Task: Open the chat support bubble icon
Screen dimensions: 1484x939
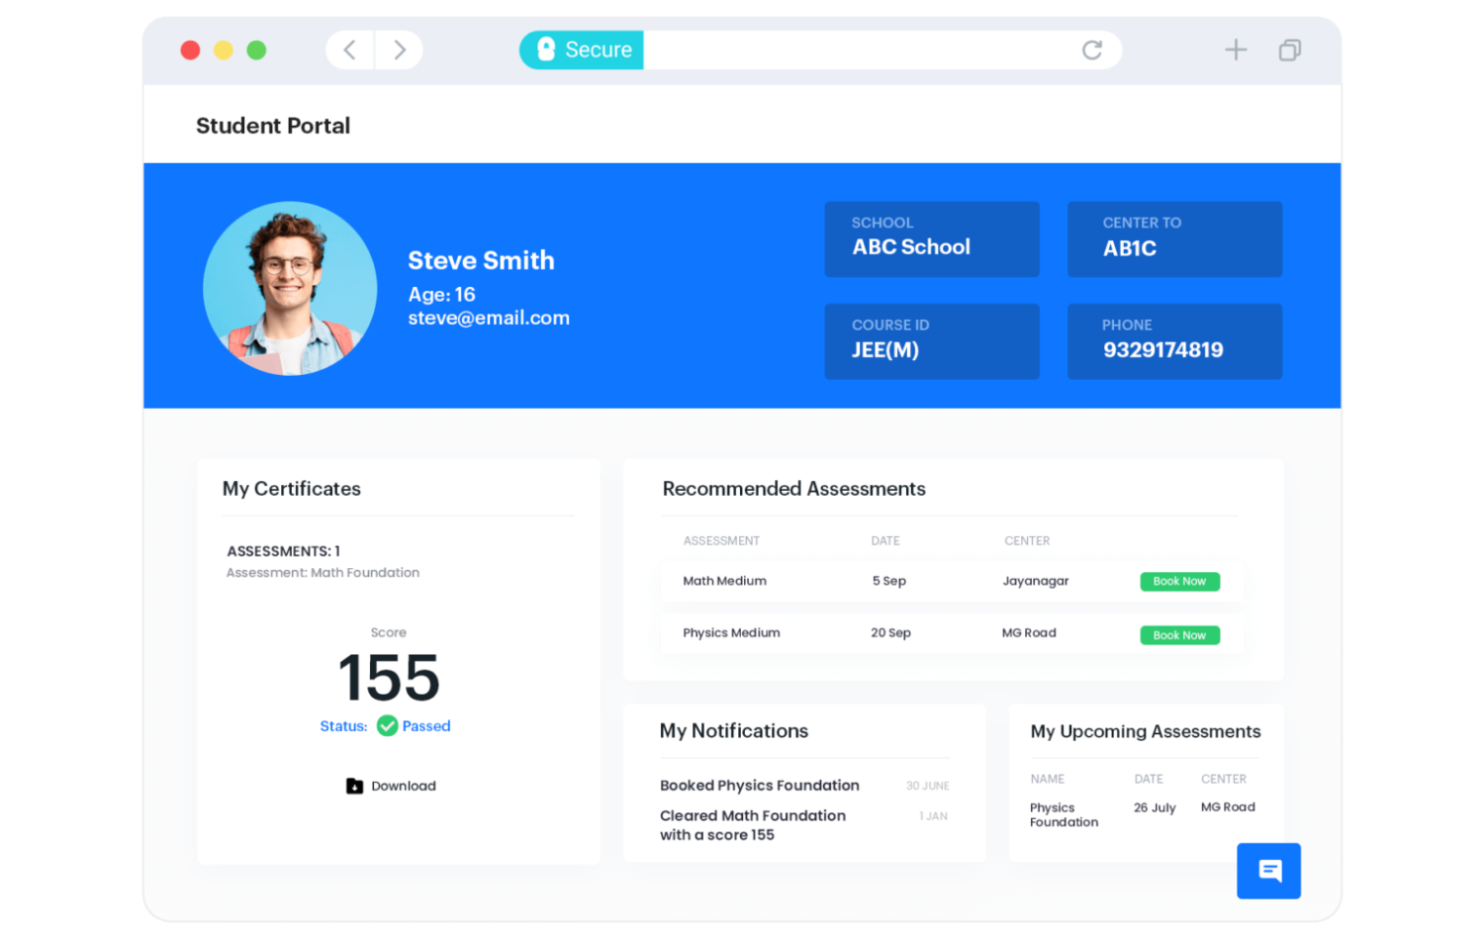Action: pyautogui.click(x=1268, y=871)
